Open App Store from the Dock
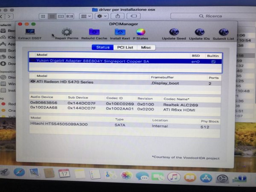Viewport: 256px width, 192px height. pyautogui.click(x=206, y=178)
